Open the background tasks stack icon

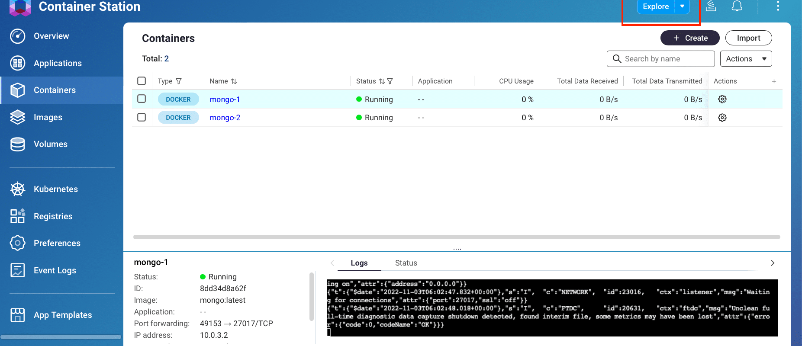point(711,6)
